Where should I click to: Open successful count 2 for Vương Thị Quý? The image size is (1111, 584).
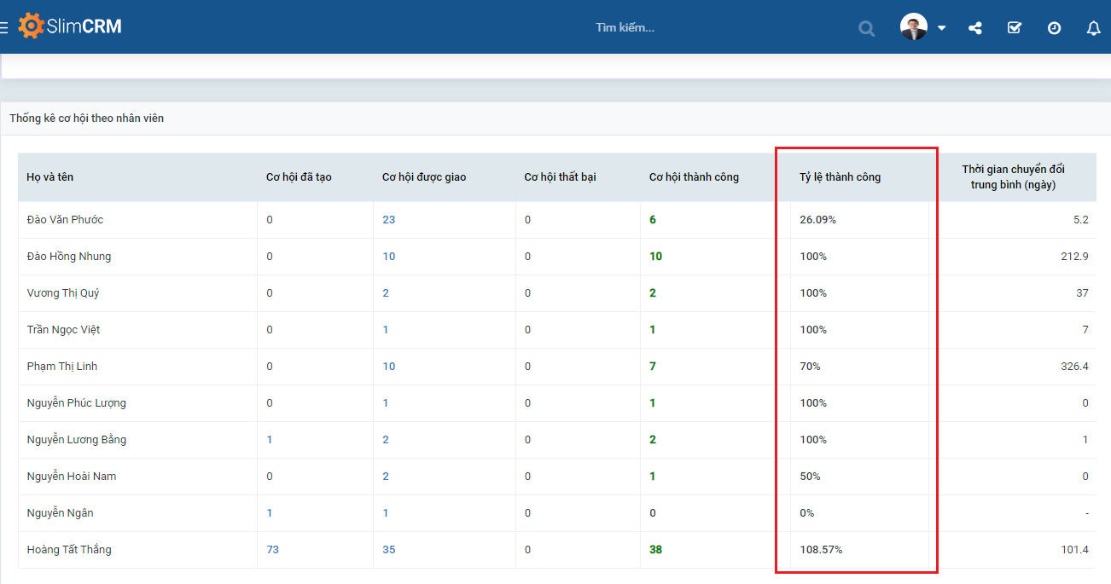coord(653,293)
